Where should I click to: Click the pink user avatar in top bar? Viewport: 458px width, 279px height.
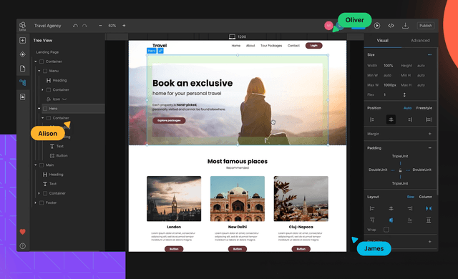328,26
